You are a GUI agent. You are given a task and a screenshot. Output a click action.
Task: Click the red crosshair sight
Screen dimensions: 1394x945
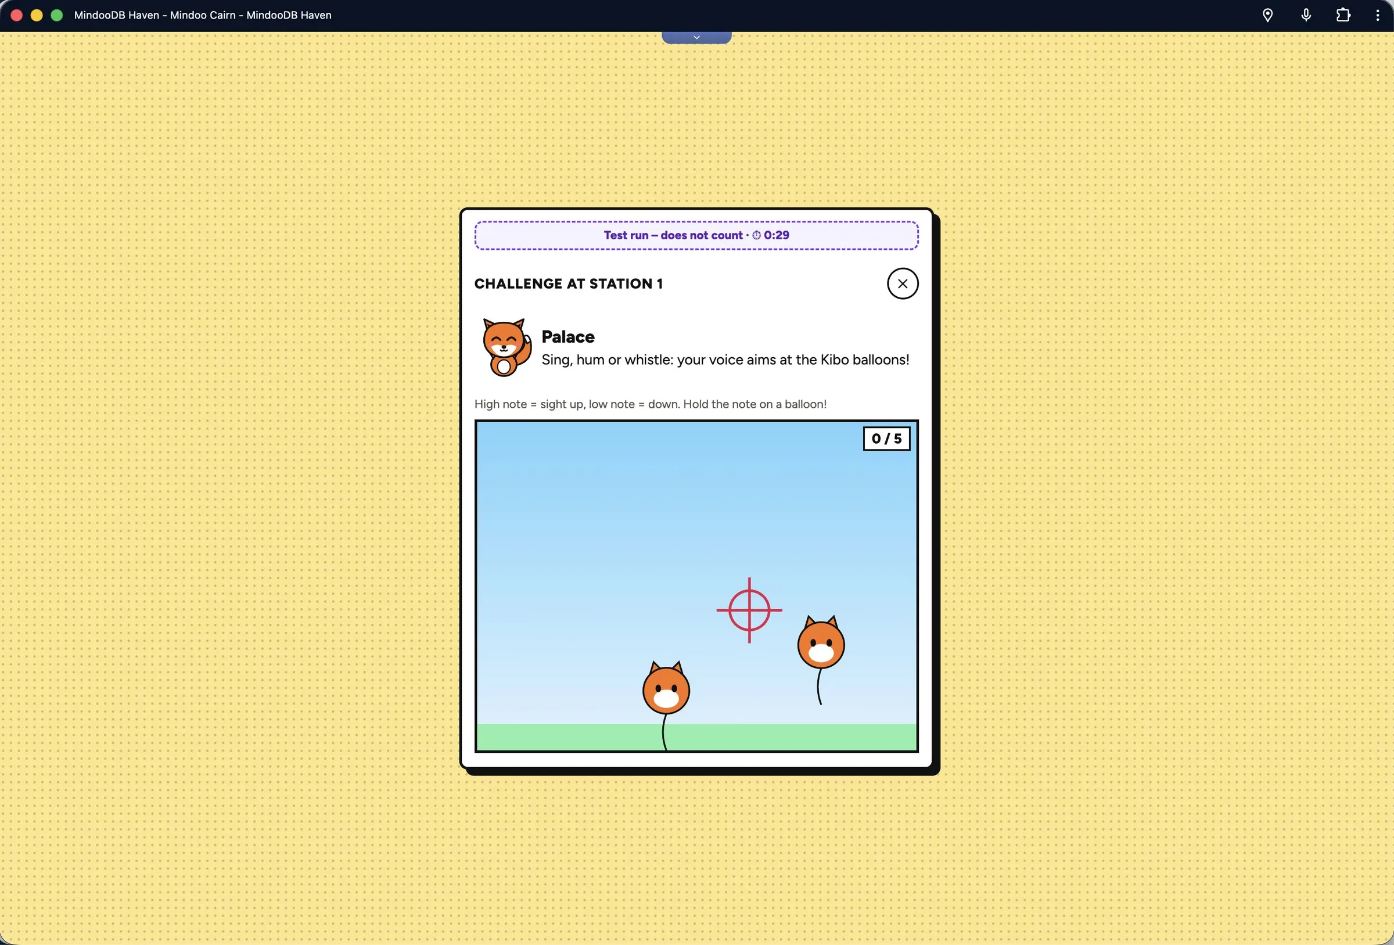[x=749, y=610]
